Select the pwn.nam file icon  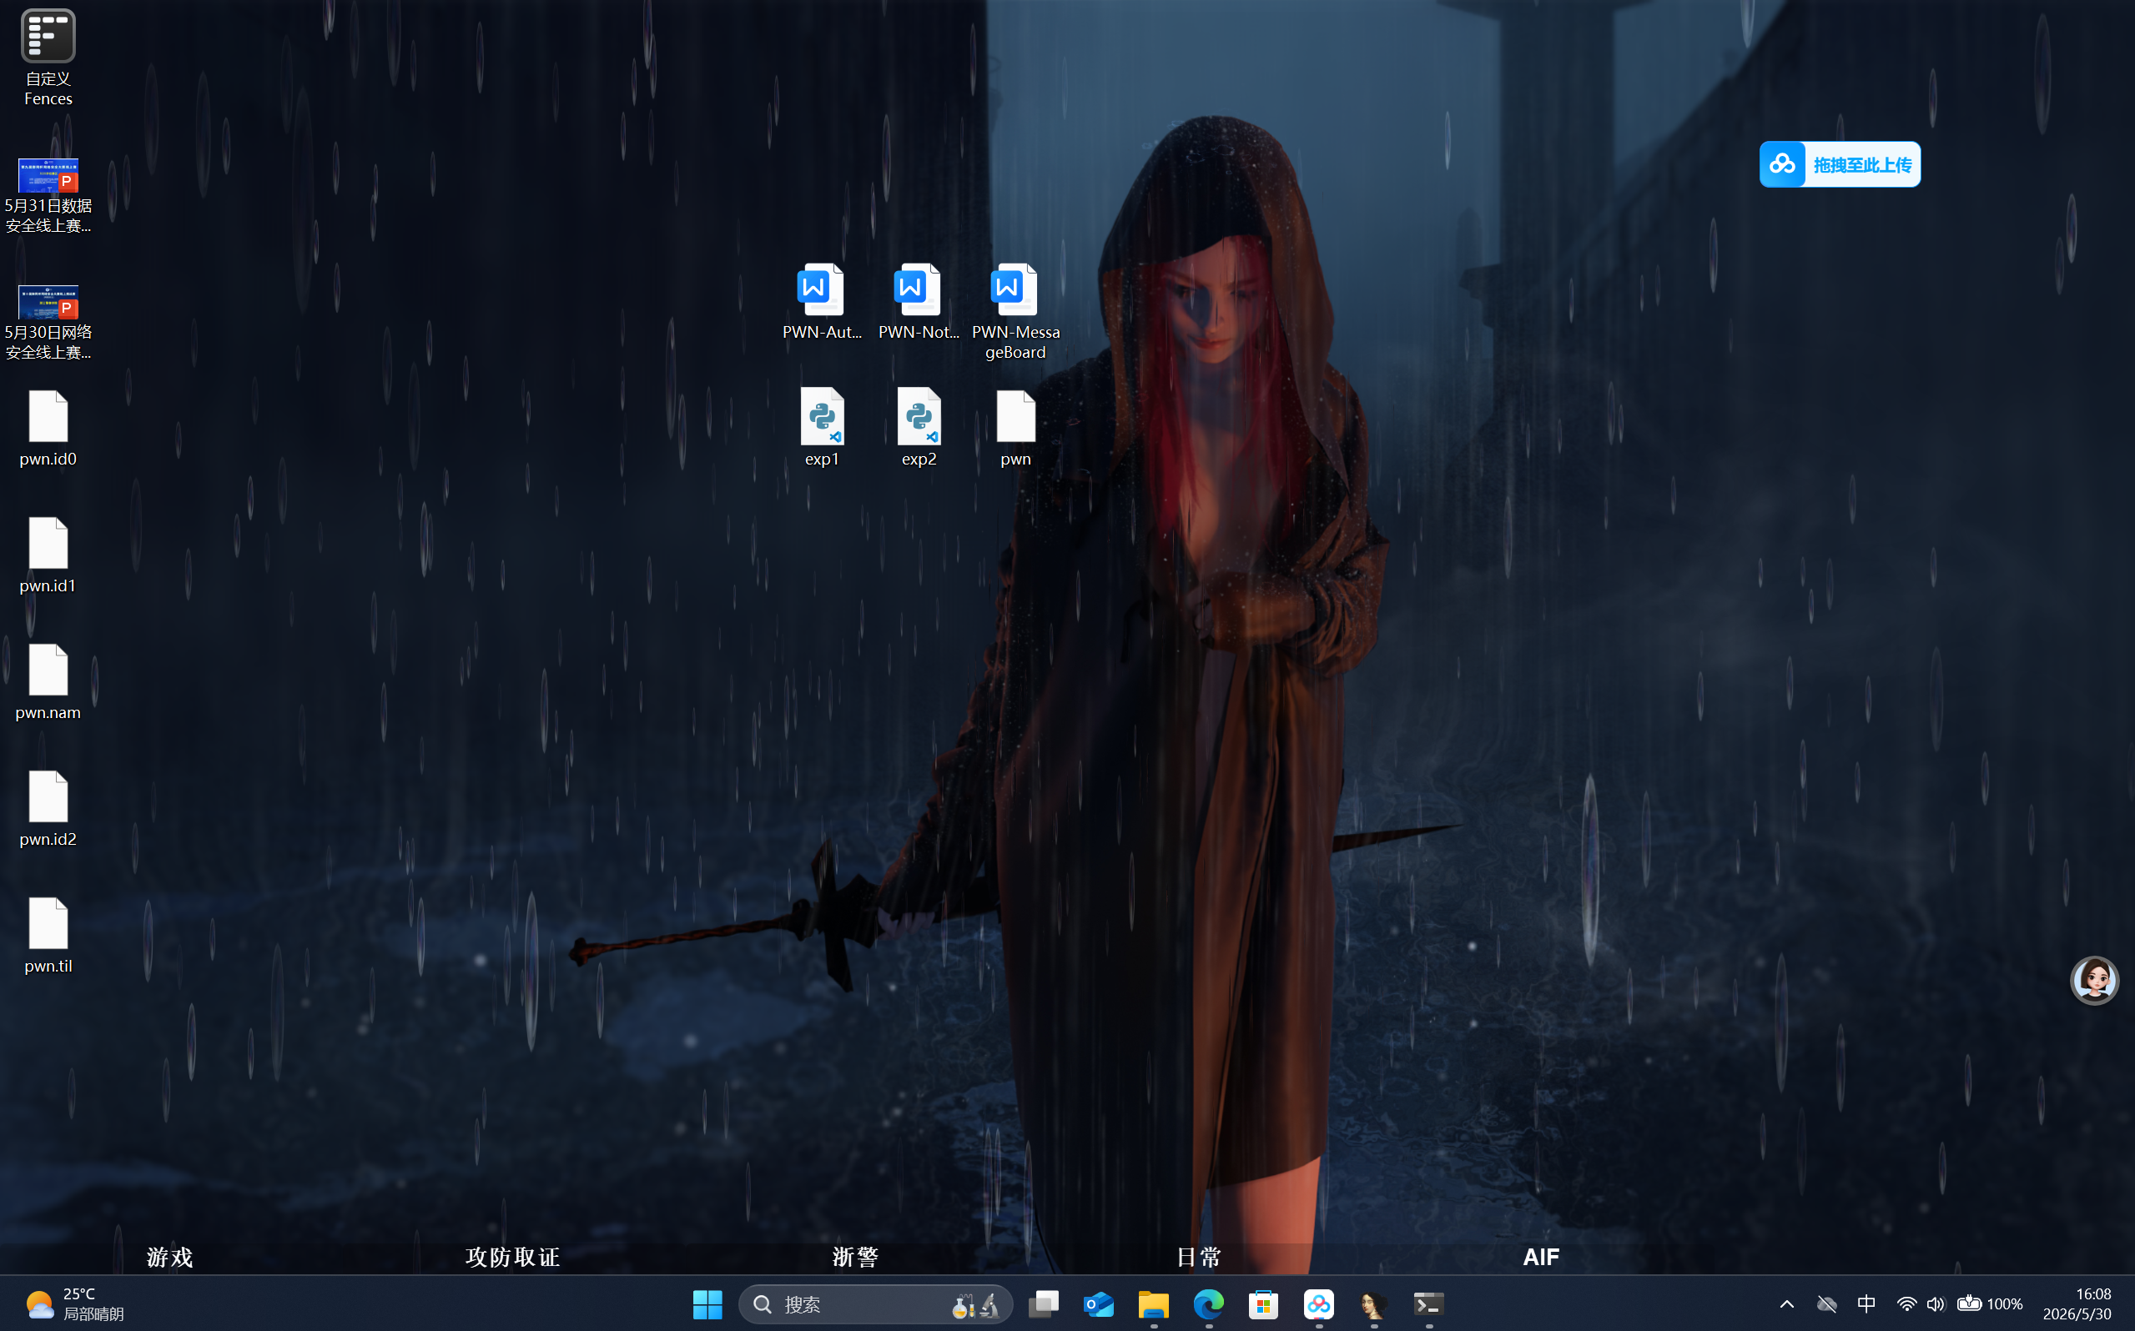[48, 682]
